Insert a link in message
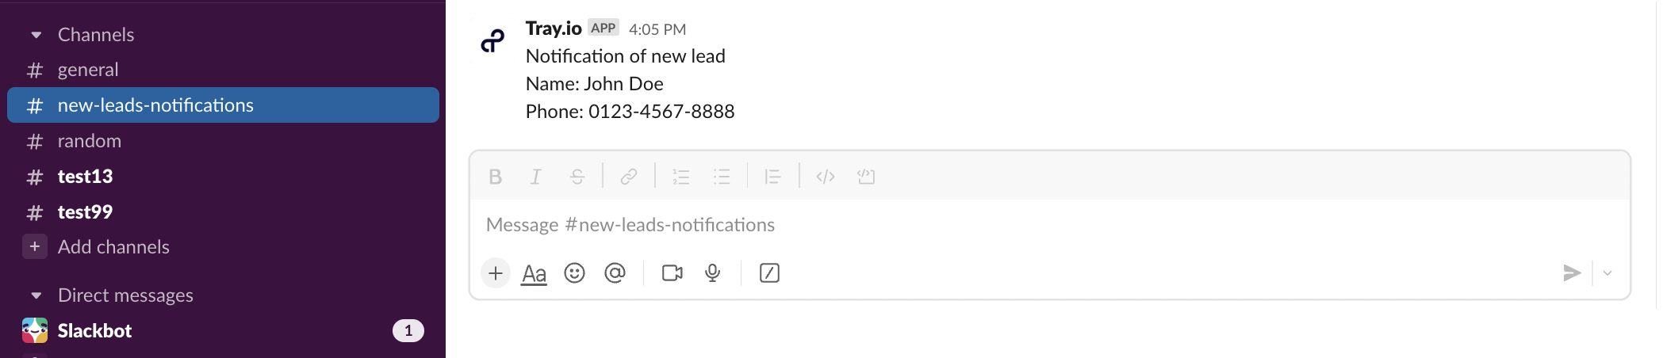Screen dimensions: 1663x358 pyautogui.click(x=629, y=177)
